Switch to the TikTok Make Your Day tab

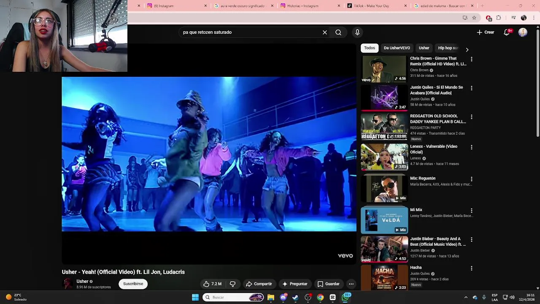tap(376, 6)
